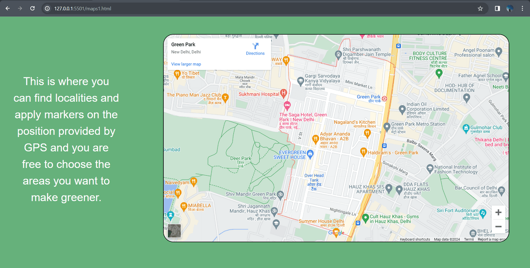Image resolution: width=530 pixels, height=268 pixels.
Task: Click DDA Flats Hauz Khas marker
Action: 399,190
